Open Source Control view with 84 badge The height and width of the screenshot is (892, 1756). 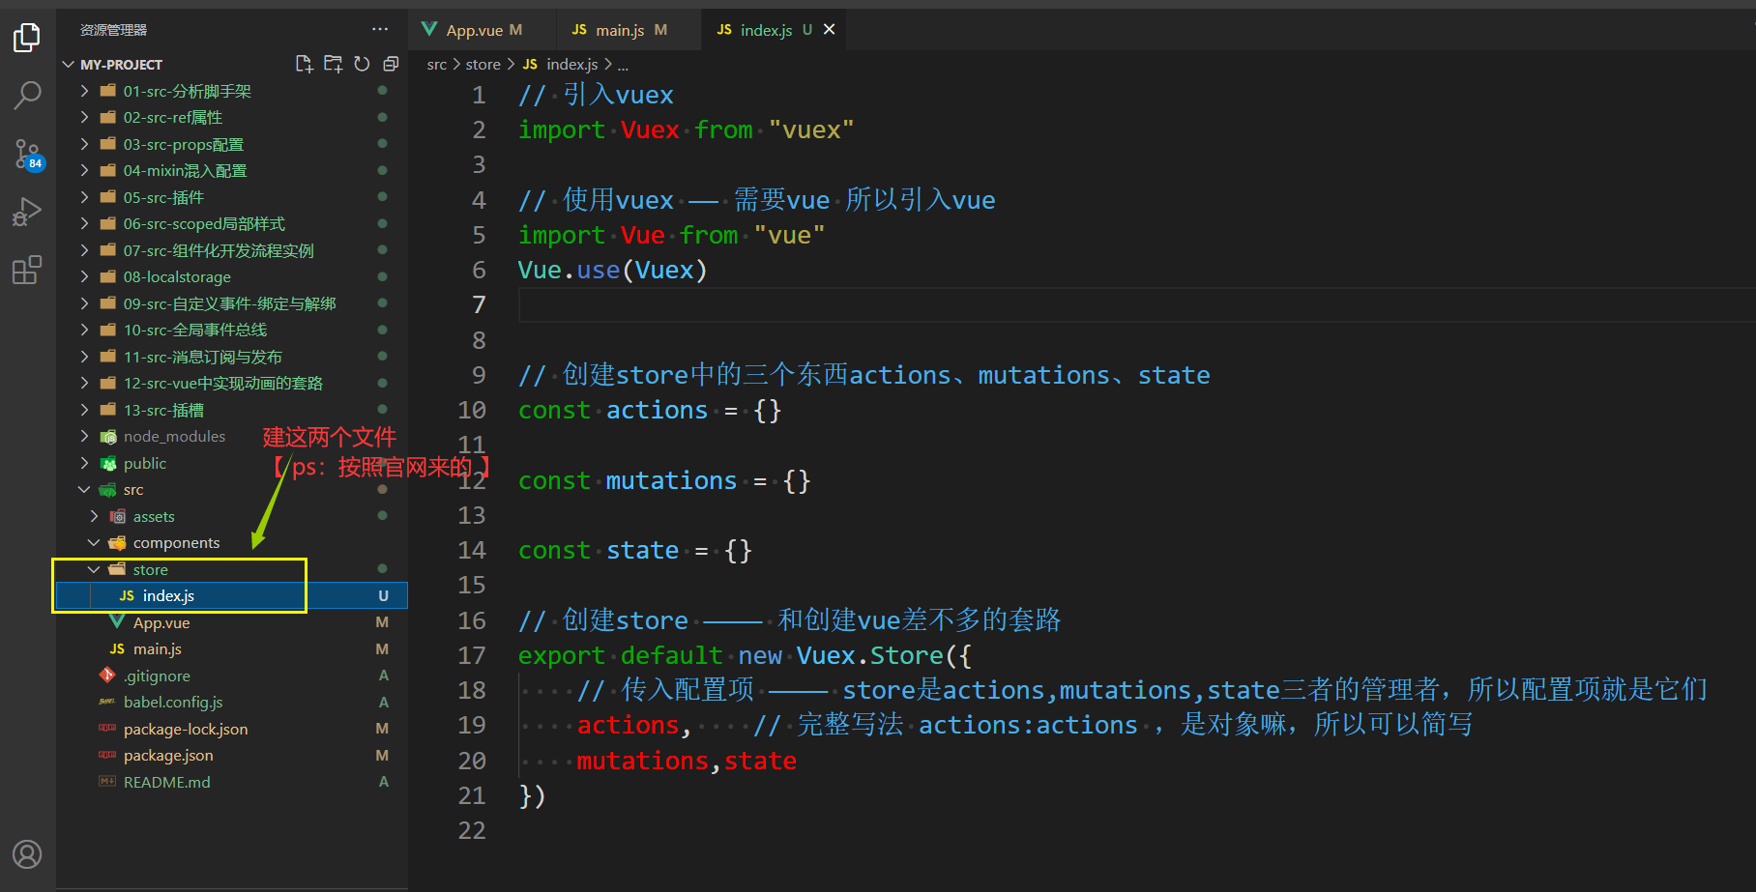(x=27, y=154)
